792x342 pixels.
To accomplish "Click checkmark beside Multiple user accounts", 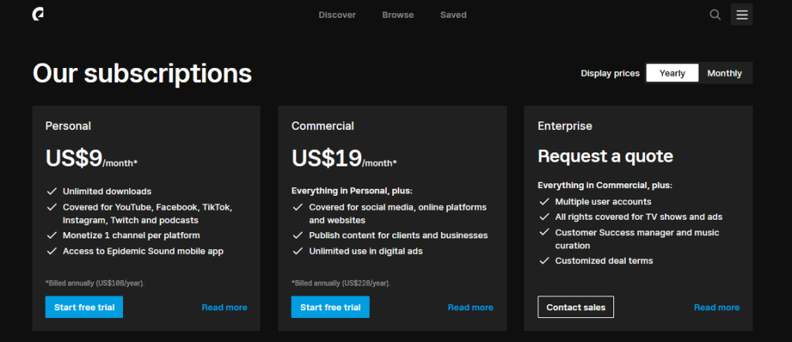I will (x=544, y=201).
